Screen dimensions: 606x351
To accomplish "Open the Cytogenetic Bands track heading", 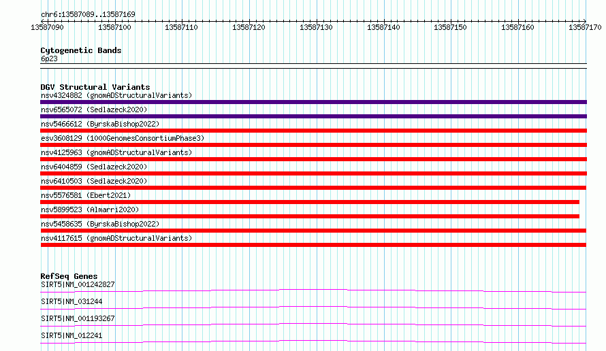I will [81, 50].
